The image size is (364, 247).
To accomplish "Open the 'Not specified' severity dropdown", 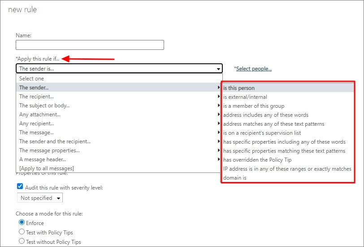I will [x=40, y=198].
